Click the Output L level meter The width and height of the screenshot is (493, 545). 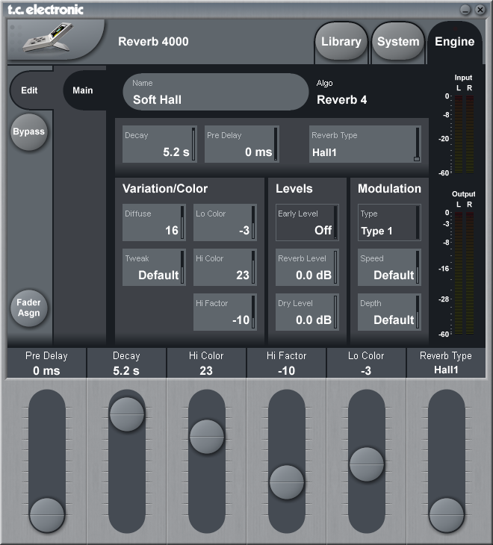pyautogui.click(x=459, y=273)
